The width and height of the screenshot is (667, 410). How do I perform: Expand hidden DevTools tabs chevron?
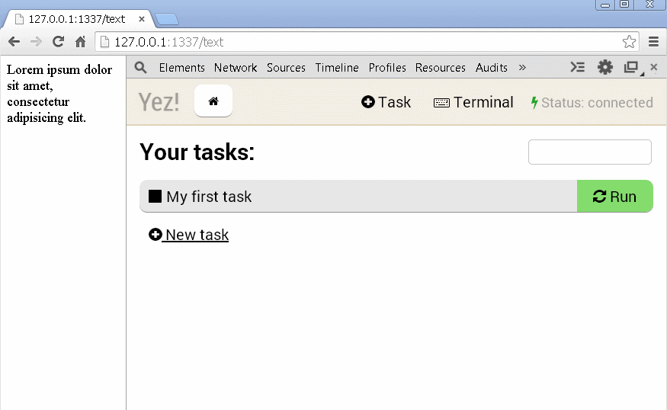click(522, 68)
